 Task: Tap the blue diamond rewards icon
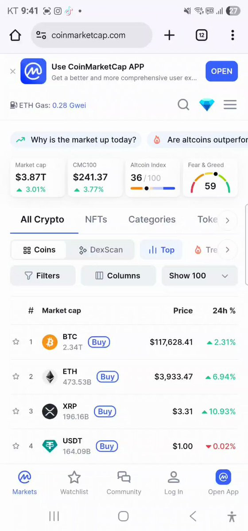tap(207, 105)
